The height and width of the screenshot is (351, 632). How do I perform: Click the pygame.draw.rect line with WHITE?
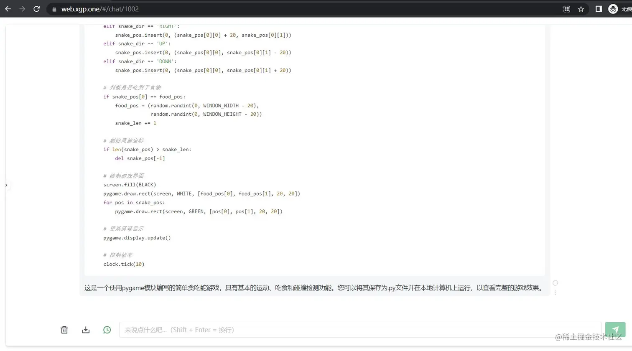(201, 193)
